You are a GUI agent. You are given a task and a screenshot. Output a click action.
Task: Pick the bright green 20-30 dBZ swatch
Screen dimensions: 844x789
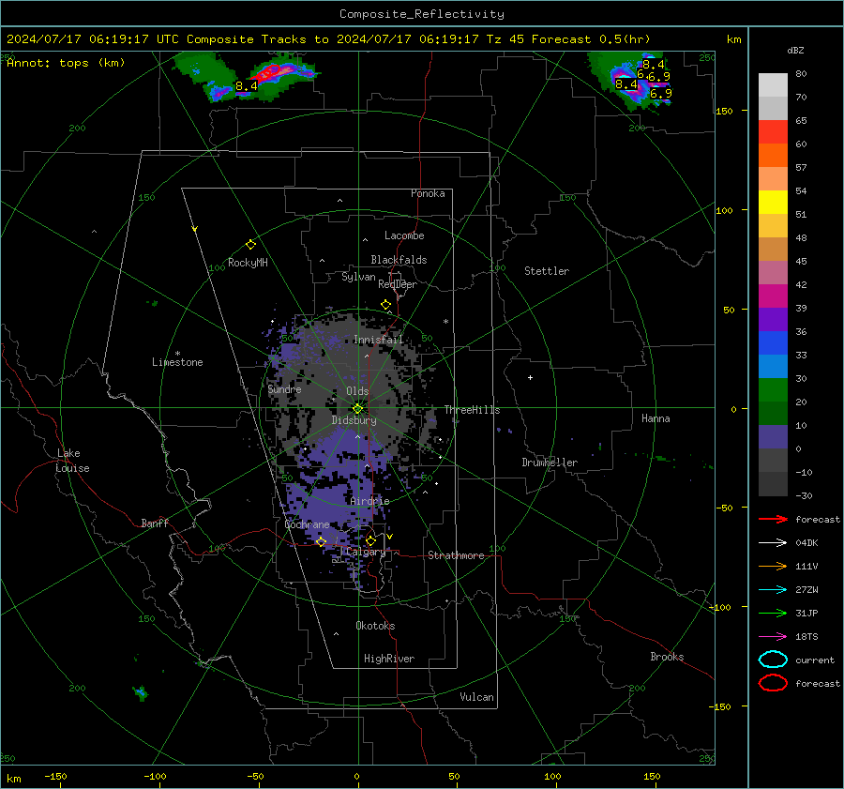[x=773, y=390]
